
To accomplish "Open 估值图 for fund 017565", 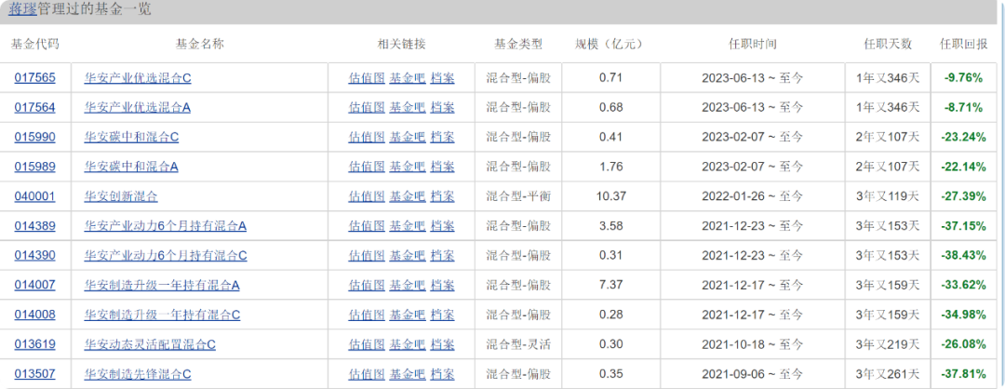I will tap(367, 78).
